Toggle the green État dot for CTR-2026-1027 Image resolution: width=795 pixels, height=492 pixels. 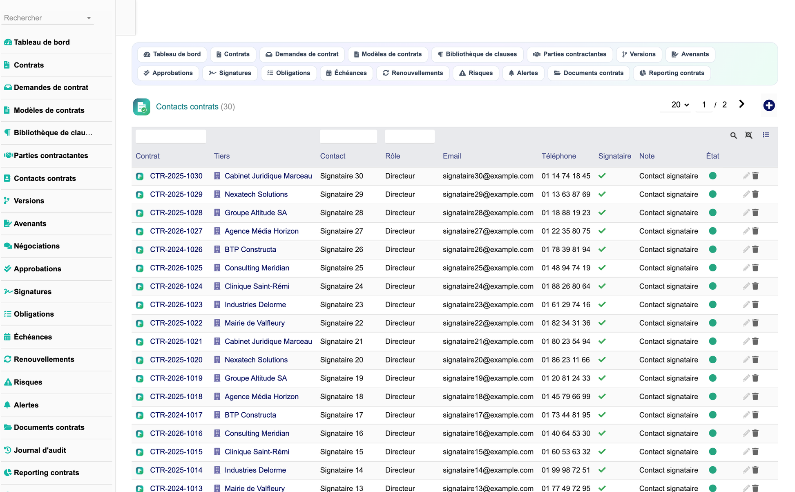(x=712, y=231)
